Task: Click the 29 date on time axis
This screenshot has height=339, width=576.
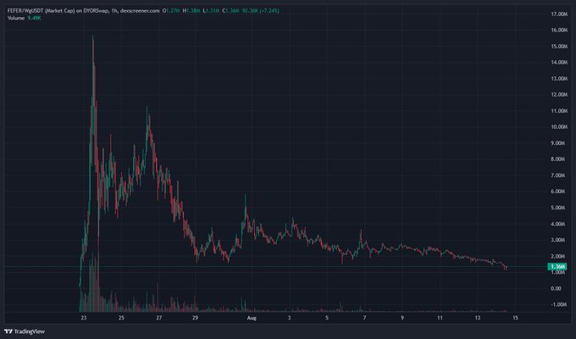Action: click(x=195, y=318)
